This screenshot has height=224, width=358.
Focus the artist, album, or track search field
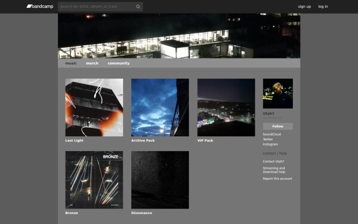point(100,7)
